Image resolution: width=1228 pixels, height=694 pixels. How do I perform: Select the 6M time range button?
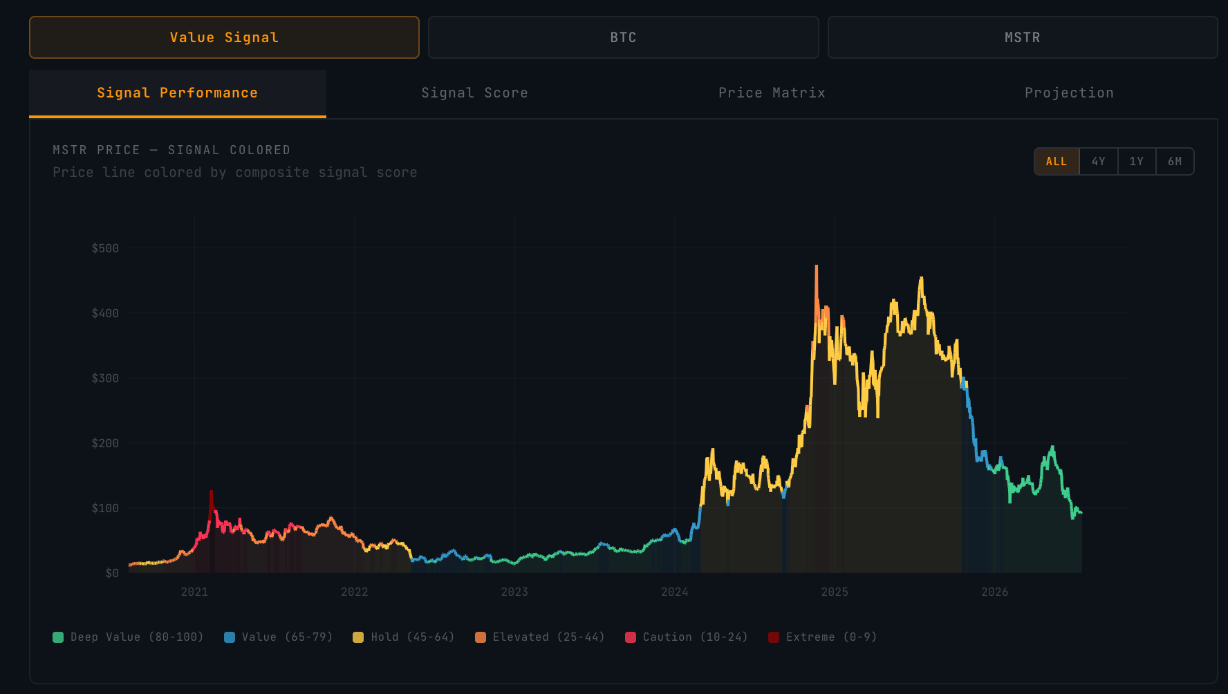pyautogui.click(x=1175, y=162)
